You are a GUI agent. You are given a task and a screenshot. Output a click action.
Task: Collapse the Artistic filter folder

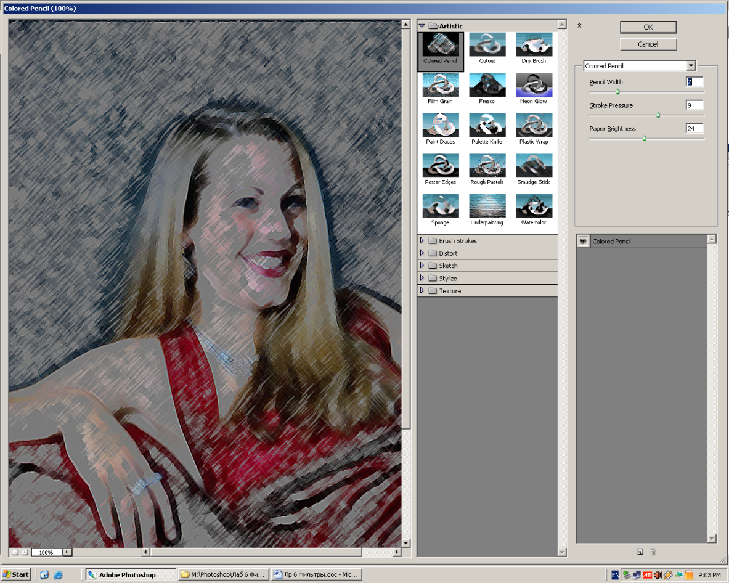(422, 26)
